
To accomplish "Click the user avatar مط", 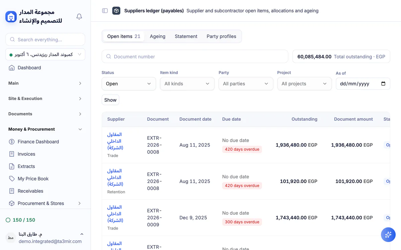I will [11, 238].
